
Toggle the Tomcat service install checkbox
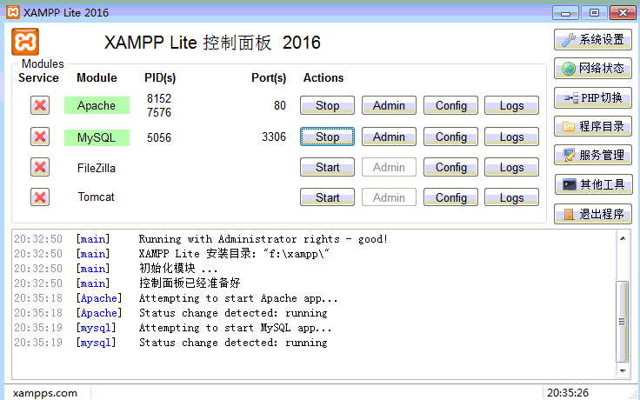[40, 197]
